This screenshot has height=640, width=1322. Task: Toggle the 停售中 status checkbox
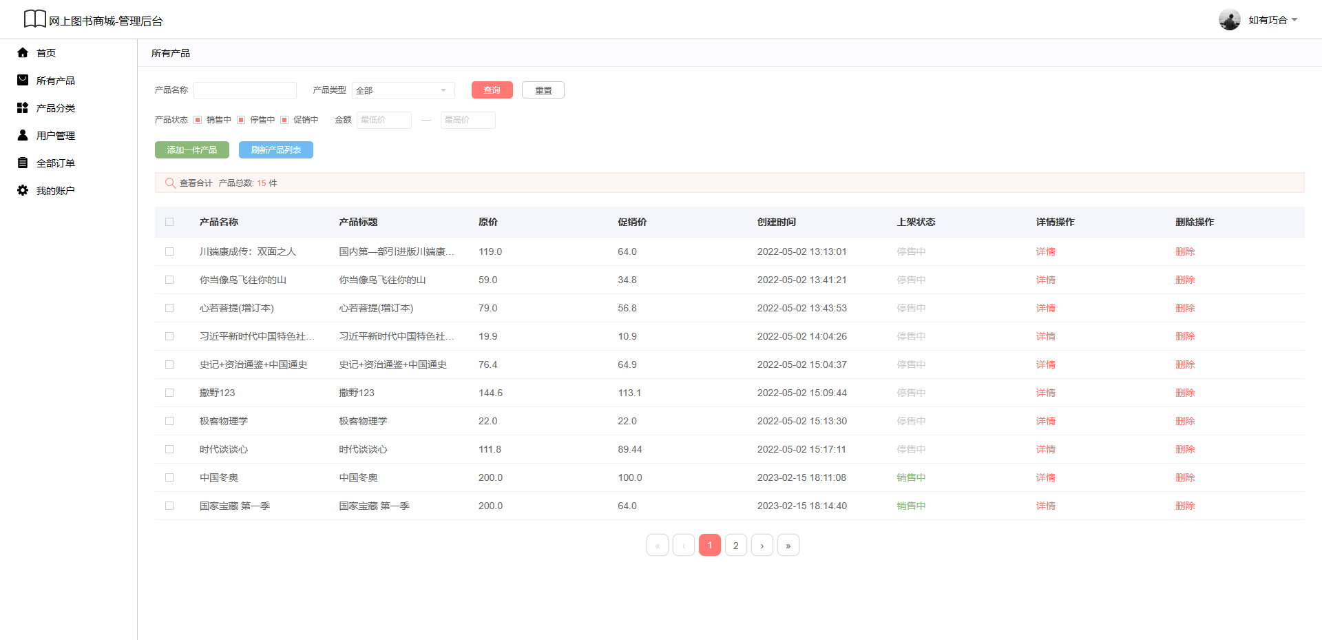(x=241, y=120)
